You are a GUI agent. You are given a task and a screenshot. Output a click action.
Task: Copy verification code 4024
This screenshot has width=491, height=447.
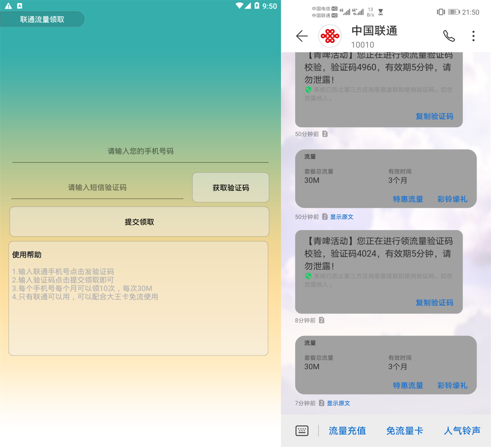pos(434,303)
